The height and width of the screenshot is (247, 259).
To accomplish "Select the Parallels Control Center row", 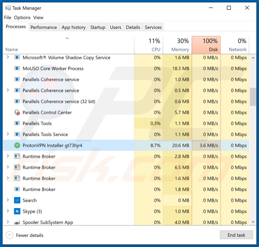I will click(x=126, y=113).
